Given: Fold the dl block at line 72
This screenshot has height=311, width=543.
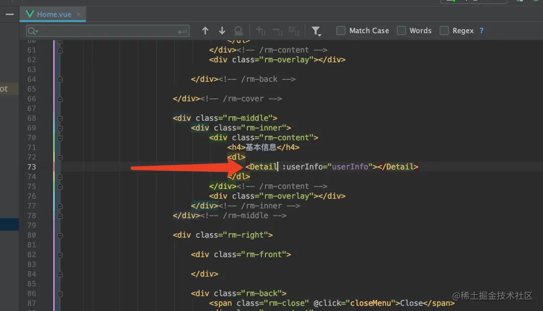Looking at the screenshot, I should point(60,157).
